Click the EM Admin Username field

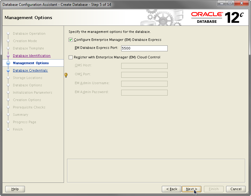click(144, 84)
